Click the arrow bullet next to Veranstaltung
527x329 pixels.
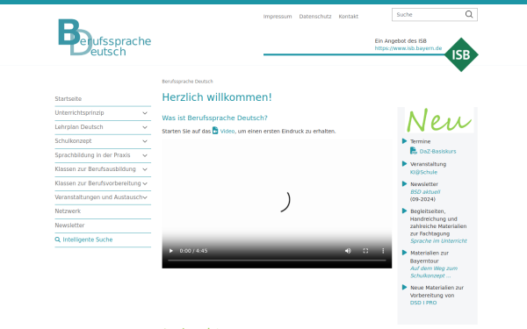pyautogui.click(x=405, y=164)
